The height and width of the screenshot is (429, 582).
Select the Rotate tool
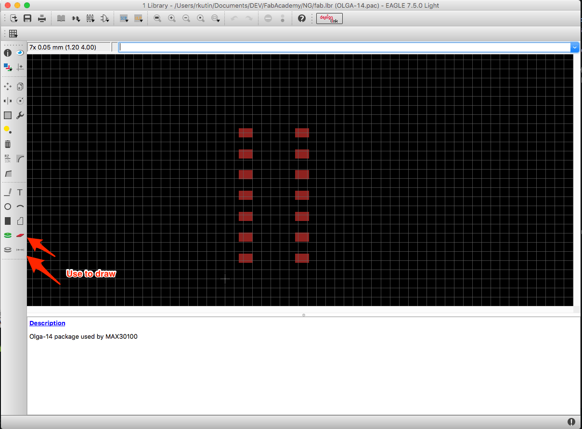point(20,101)
